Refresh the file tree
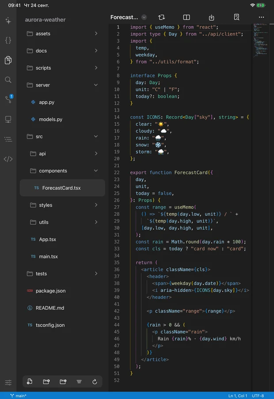This screenshot has height=399, width=274. (95, 381)
